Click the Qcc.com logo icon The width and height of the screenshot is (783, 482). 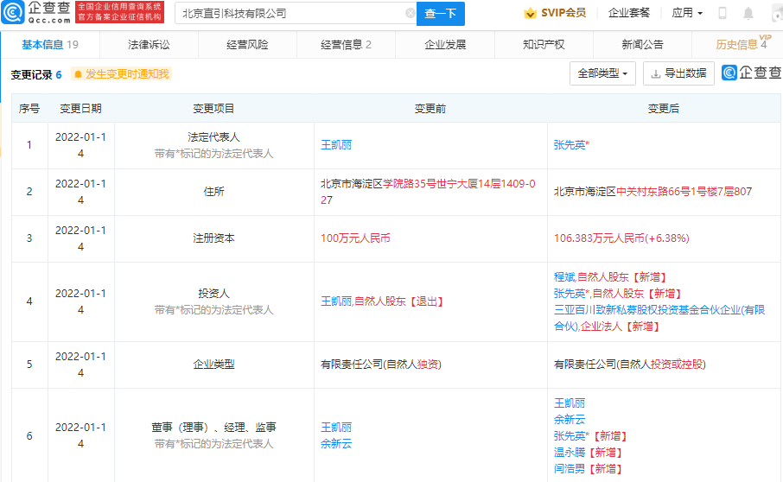tap(13, 13)
